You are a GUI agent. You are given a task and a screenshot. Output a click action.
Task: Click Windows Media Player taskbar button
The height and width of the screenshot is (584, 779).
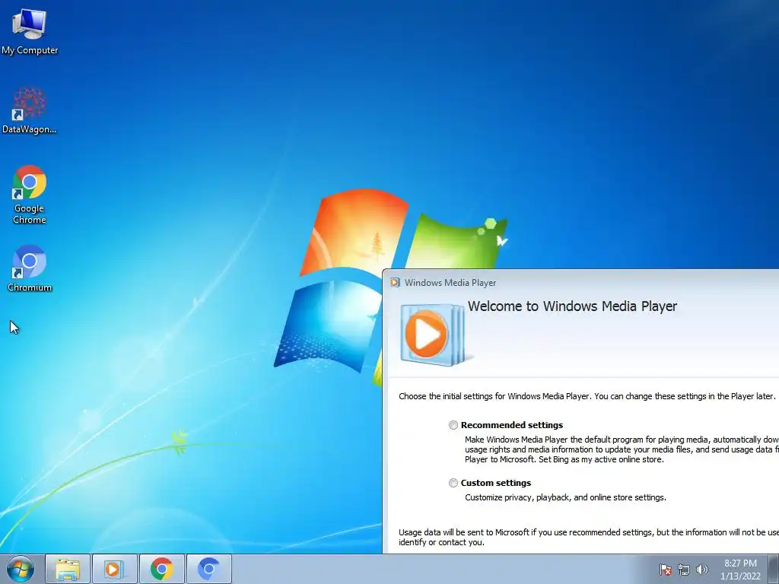(x=114, y=569)
